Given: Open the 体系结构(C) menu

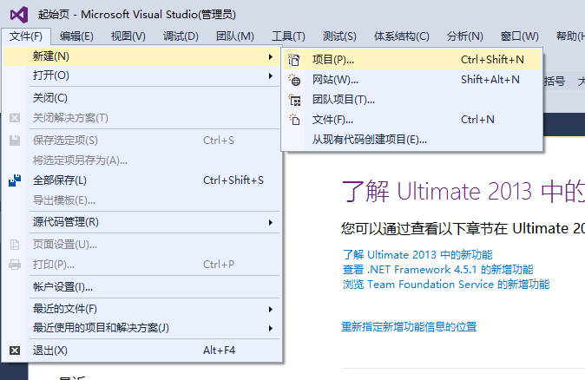Looking at the screenshot, I should point(402,36).
